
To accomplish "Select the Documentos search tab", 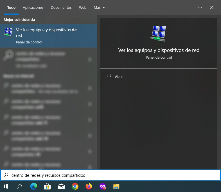I will point(61,8).
